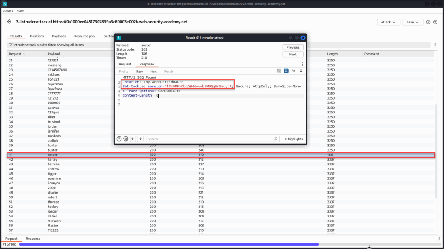Viewport: 444px width, 249px height.
Task: Click the Location header line in response
Action: point(153,82)
